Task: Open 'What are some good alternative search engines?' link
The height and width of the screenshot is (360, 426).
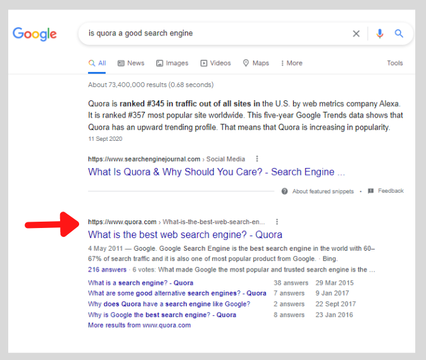Action: pos(177,293)
